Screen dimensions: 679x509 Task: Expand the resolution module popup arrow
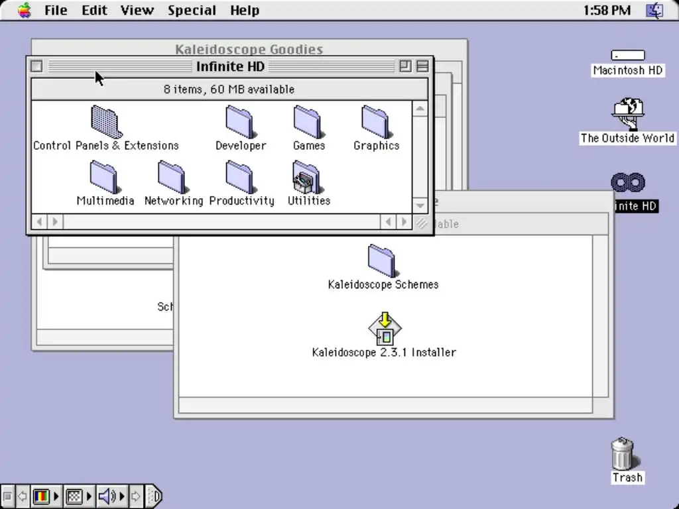coord(90,496)
